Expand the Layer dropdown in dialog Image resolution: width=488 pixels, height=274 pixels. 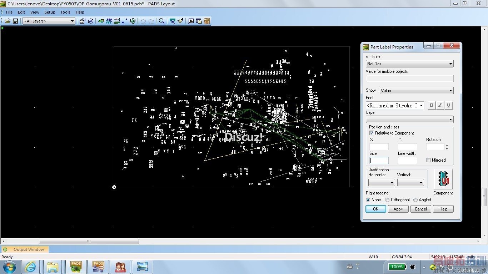coord(410,120)
